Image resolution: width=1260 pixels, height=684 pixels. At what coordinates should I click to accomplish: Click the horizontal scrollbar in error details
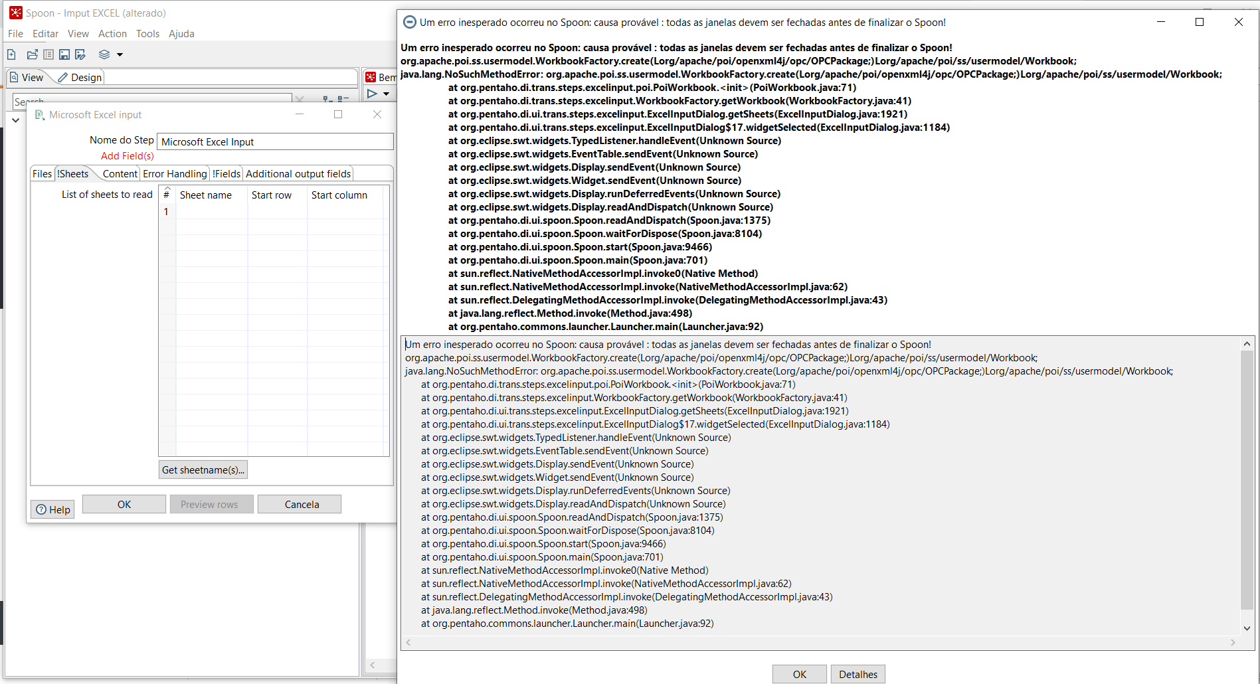(x=820, y=643)
